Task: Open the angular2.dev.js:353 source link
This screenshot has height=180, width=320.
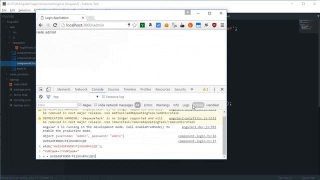Action: [199, 127]
